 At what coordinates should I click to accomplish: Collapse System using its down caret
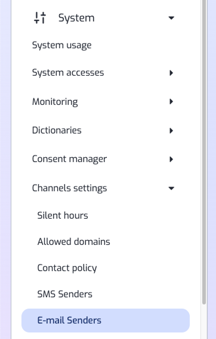pos(171,18)
